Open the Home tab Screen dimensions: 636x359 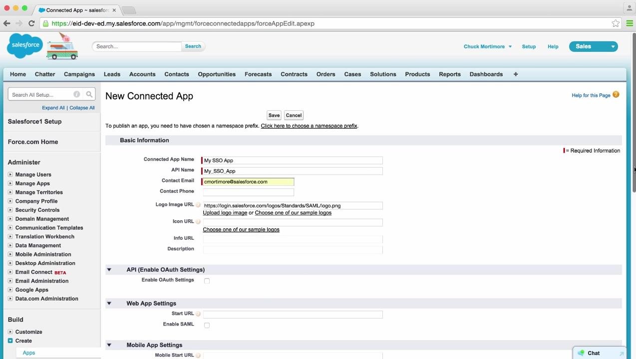pos(18,74)
